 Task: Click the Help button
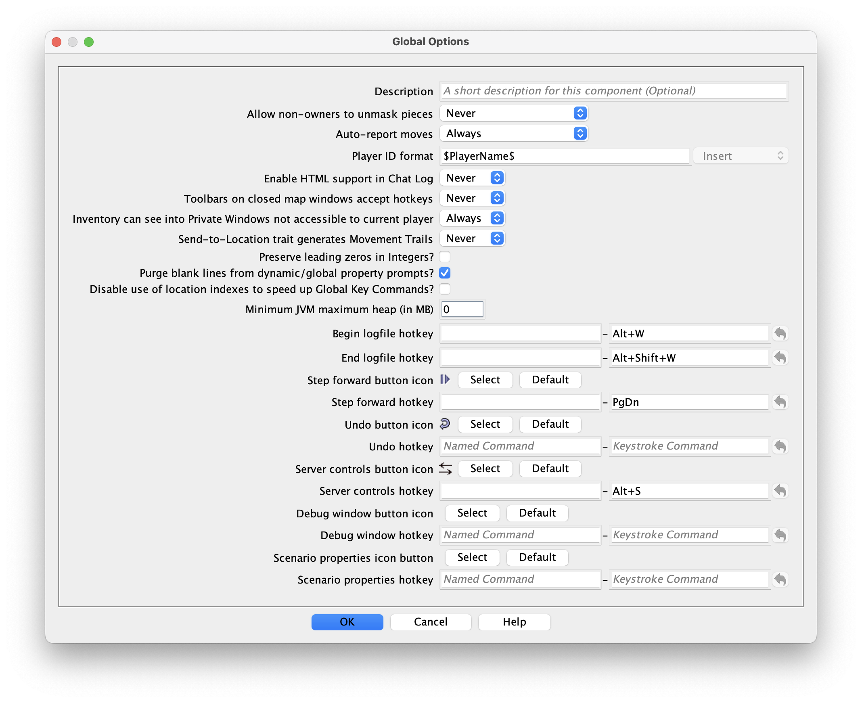click(x=514, y=622)
